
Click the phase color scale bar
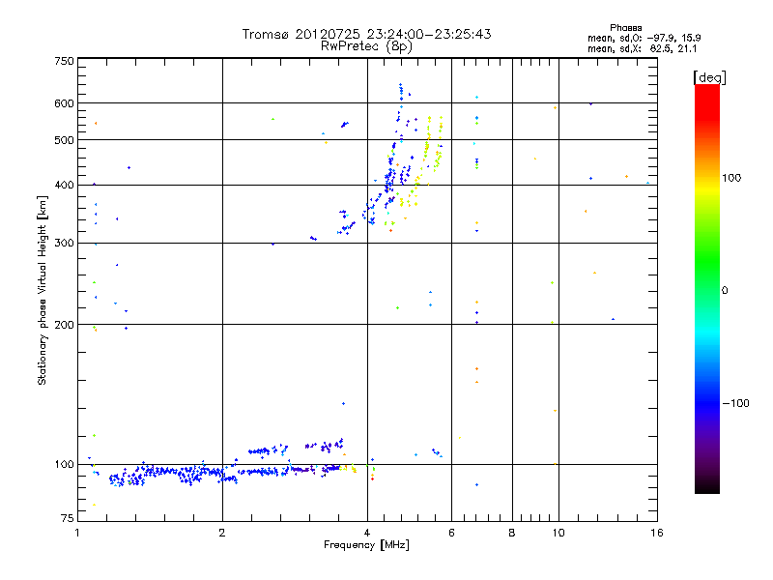pyautogui.click(x=707, y=288)
